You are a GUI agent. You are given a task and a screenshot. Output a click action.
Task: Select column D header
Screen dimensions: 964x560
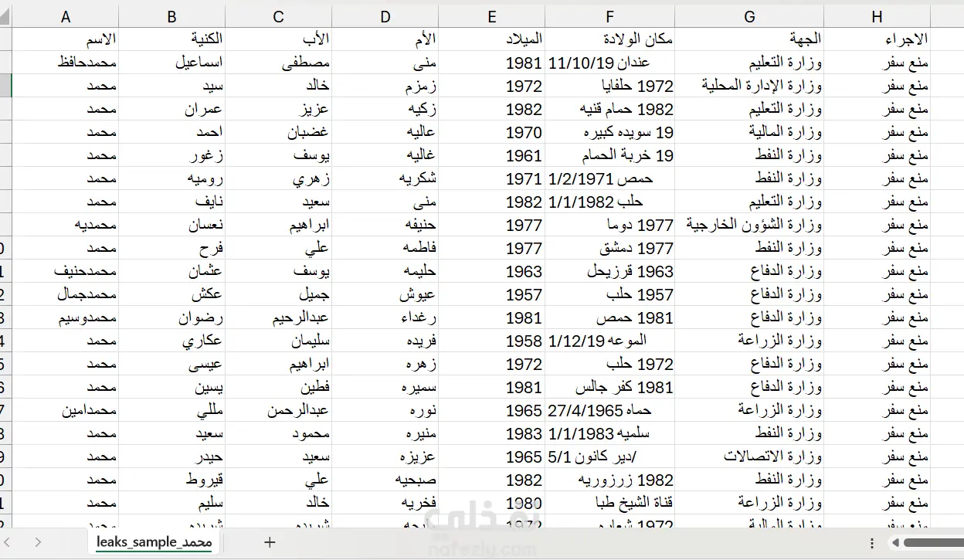385,17
